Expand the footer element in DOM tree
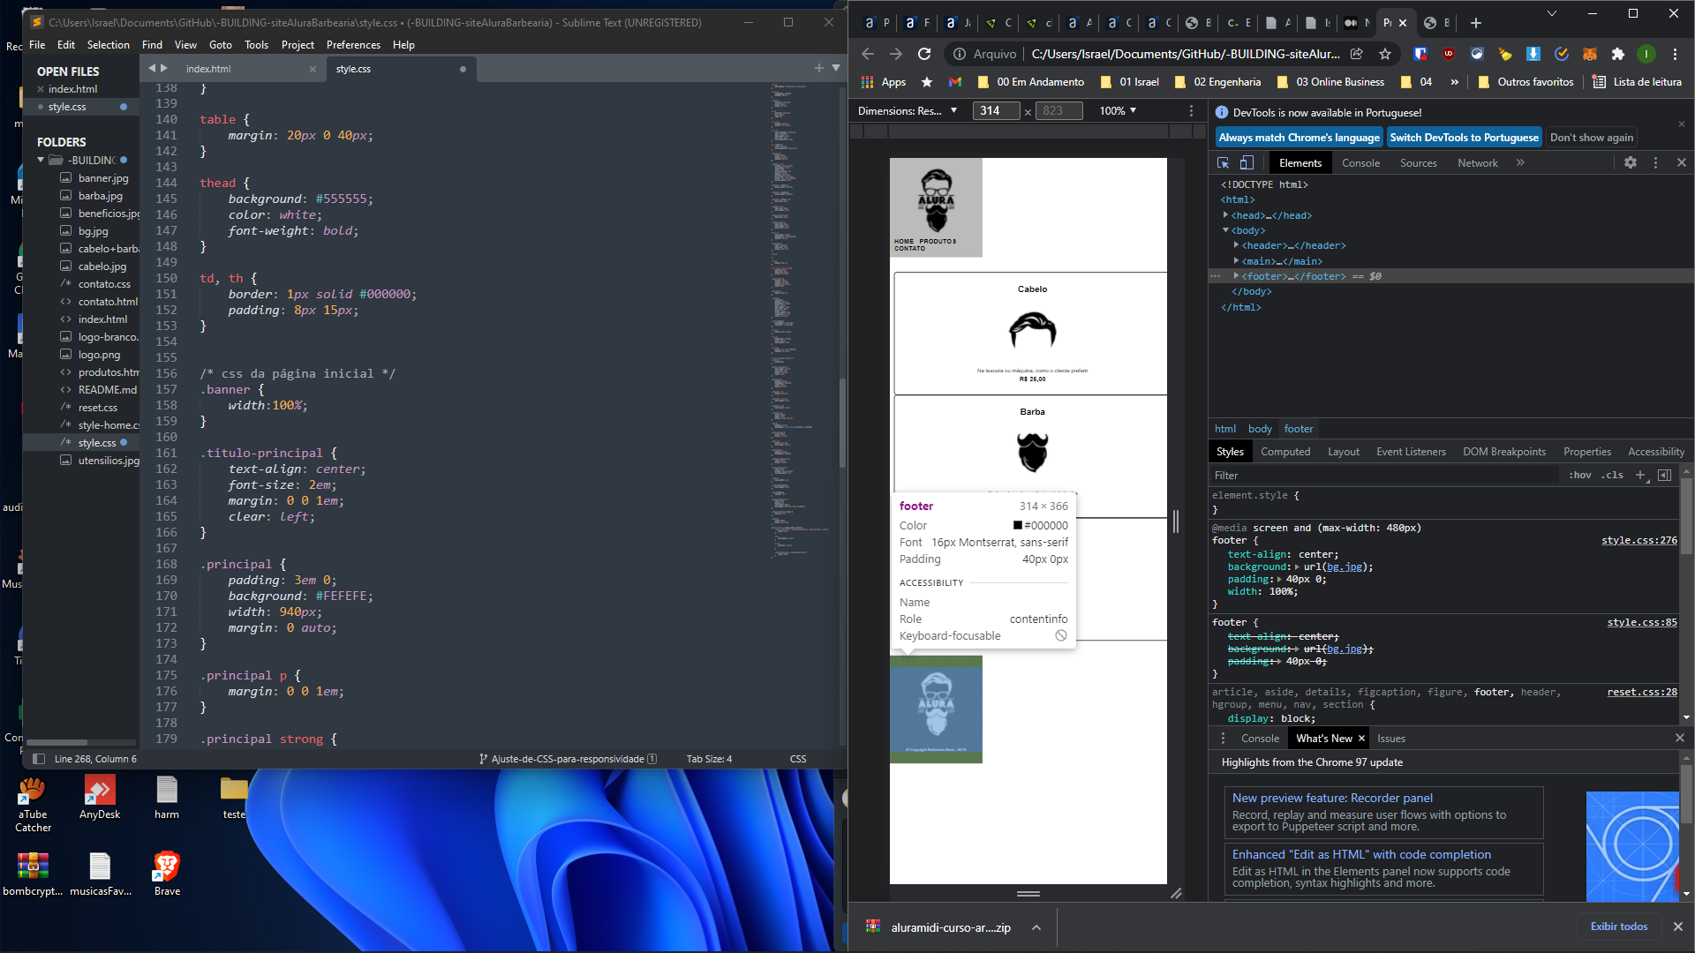 pyautogui.click(x=1236, y=276)
